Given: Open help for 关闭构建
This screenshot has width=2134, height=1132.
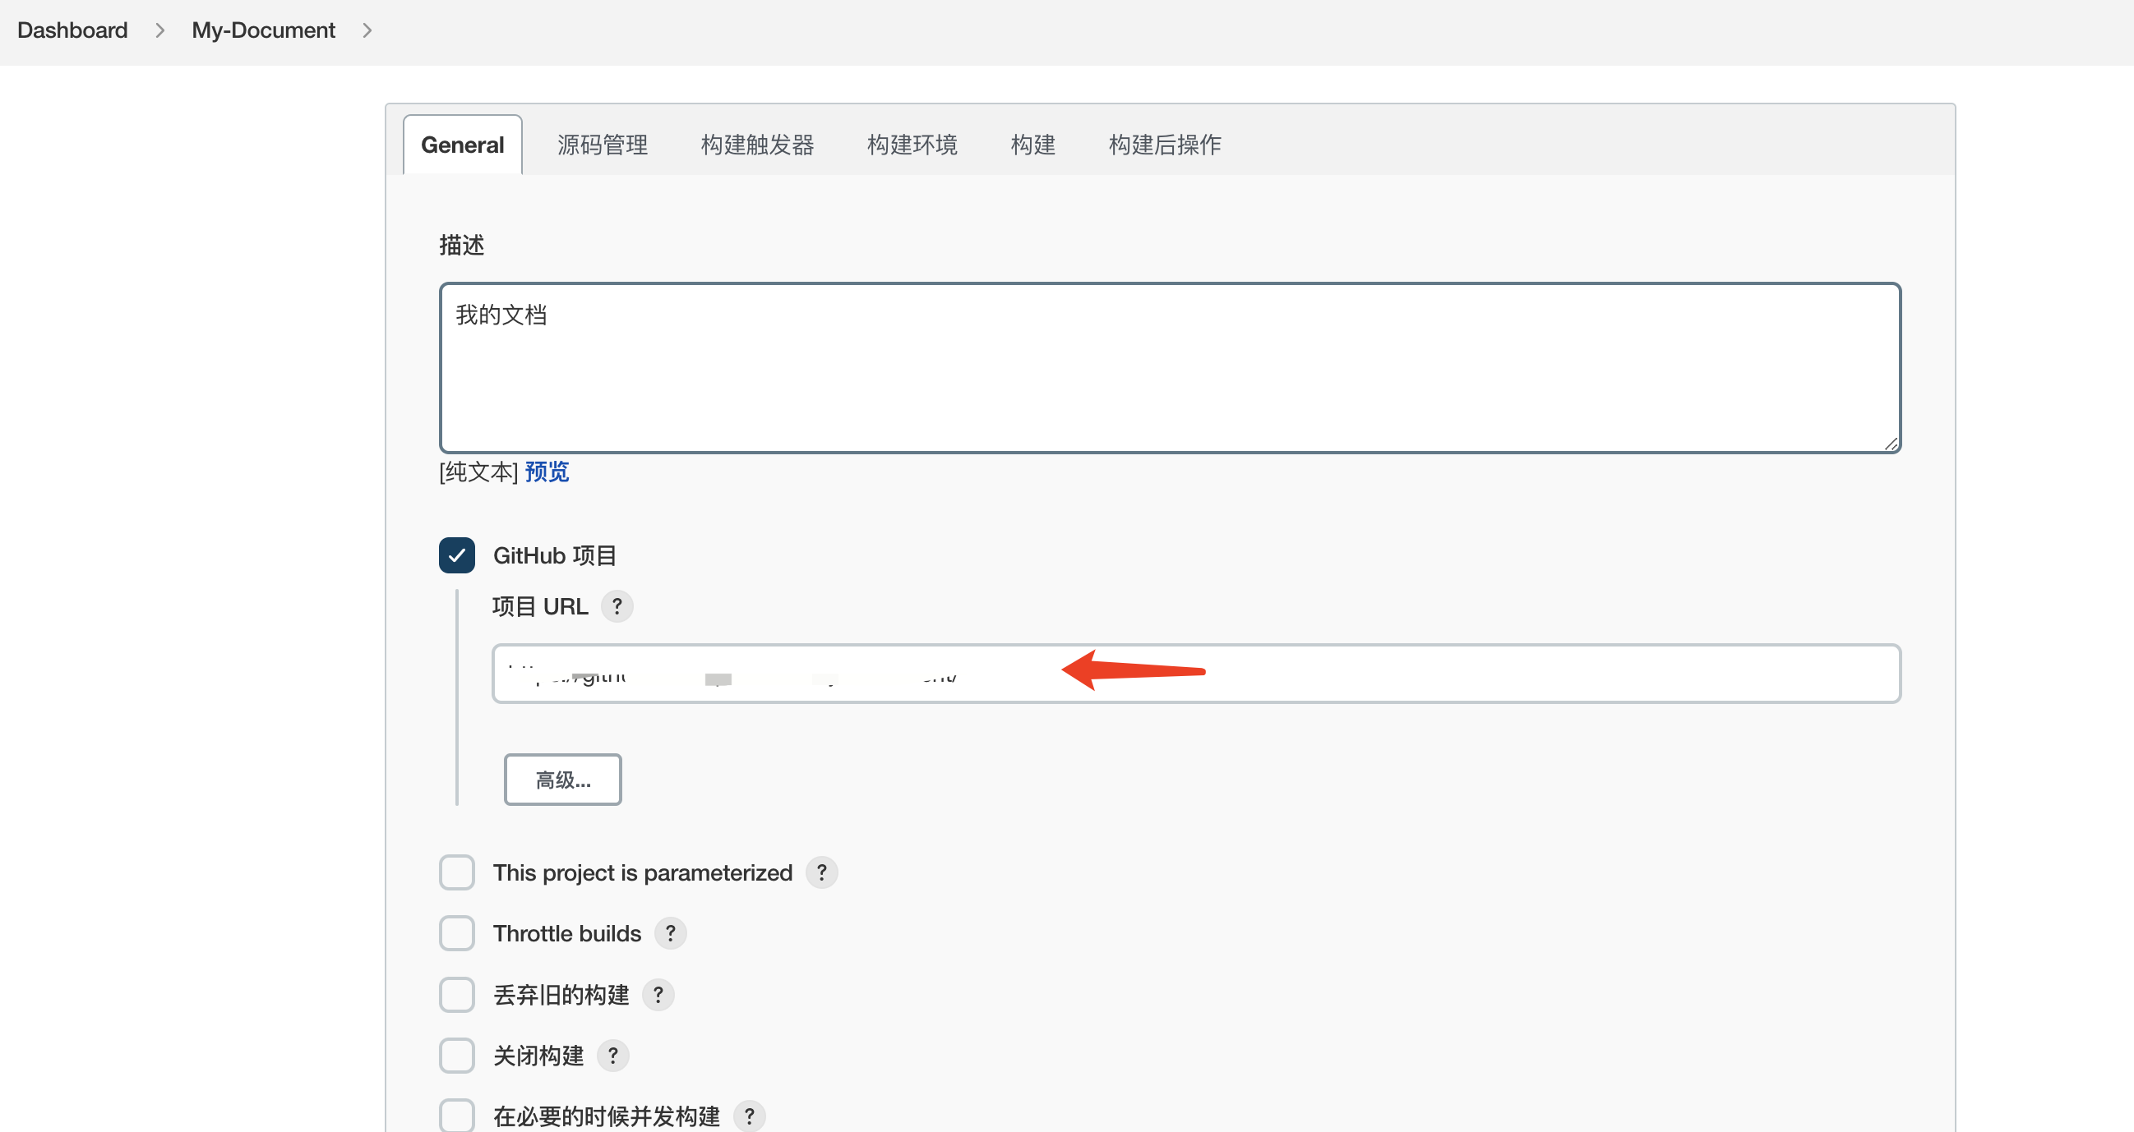Looking at the screenshot, I should coord(613,1056).
